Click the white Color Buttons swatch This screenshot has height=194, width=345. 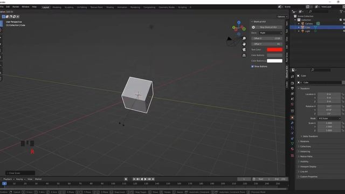(x=274, y=61)
